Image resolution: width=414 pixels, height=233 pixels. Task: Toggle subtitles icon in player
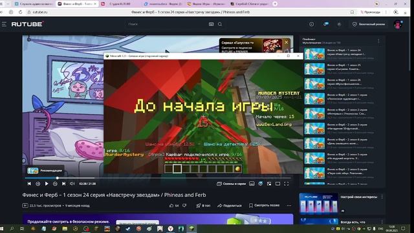252,184
